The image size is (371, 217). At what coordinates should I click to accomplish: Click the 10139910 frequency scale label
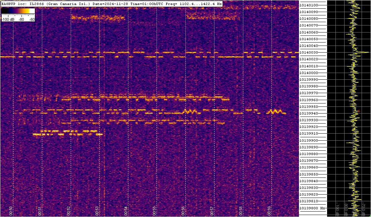coord(309,134)
